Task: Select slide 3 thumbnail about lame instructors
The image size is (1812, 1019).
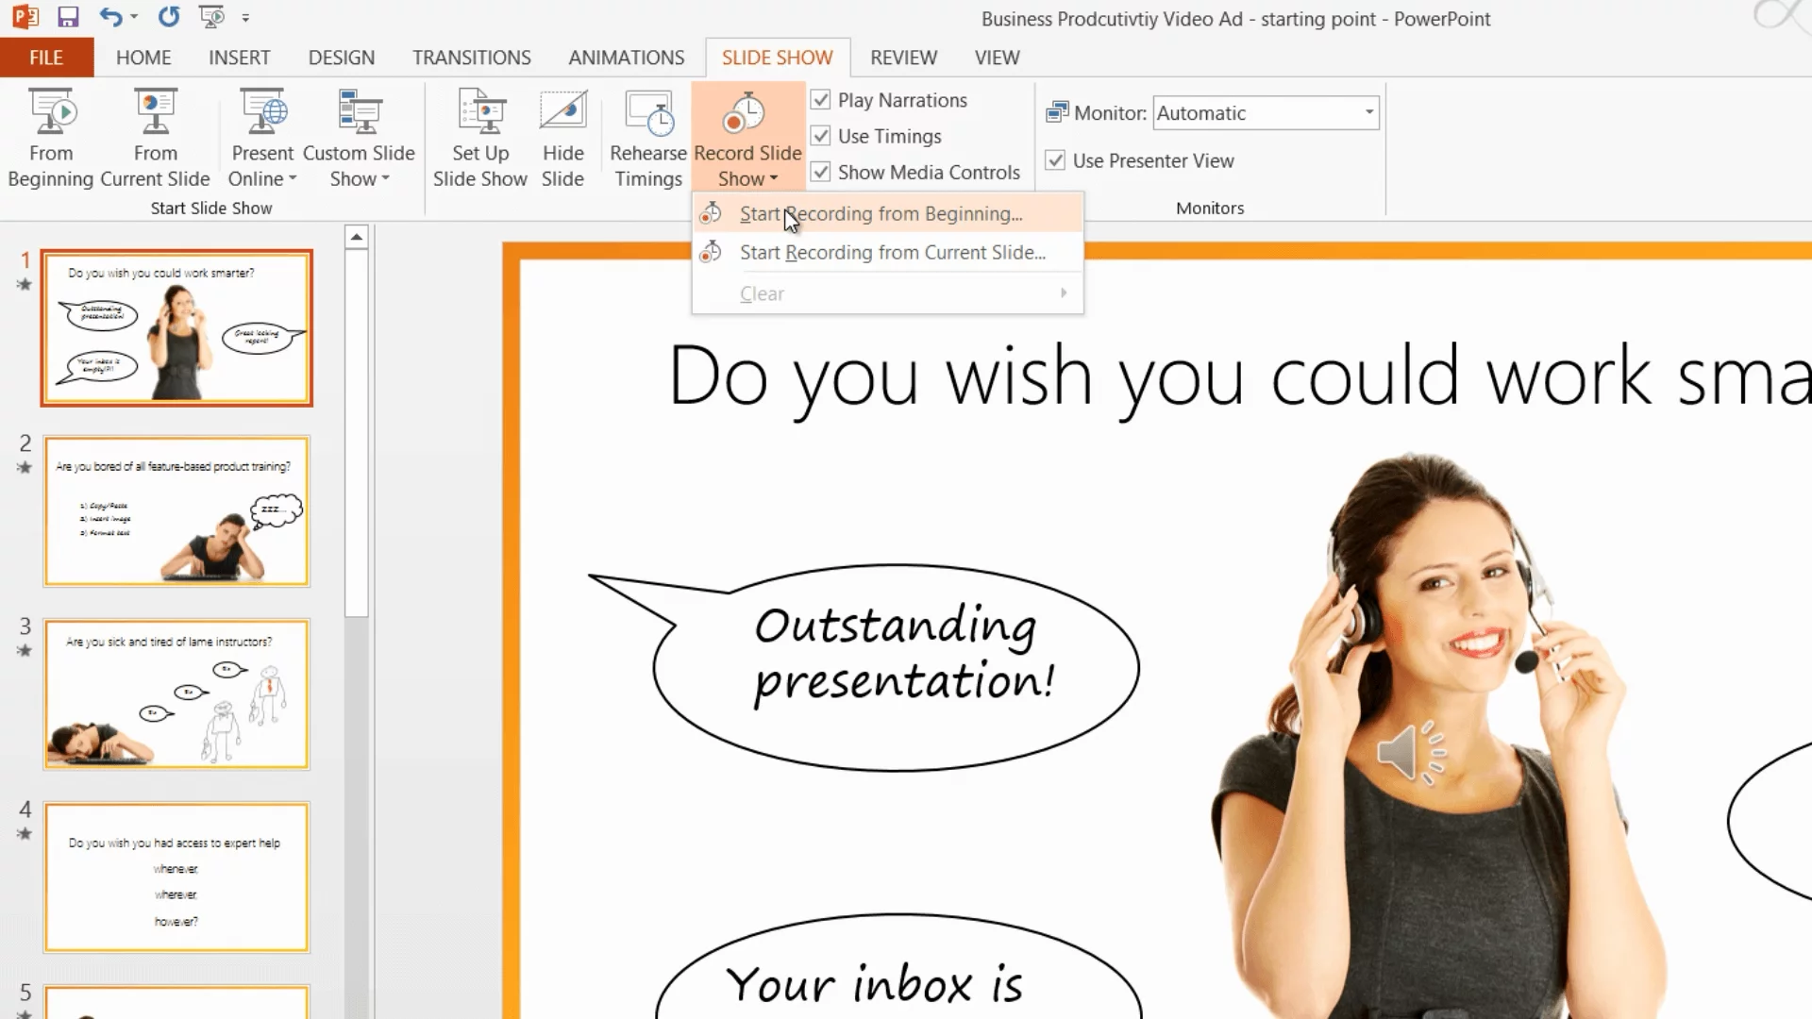Action: coord(176,694)
